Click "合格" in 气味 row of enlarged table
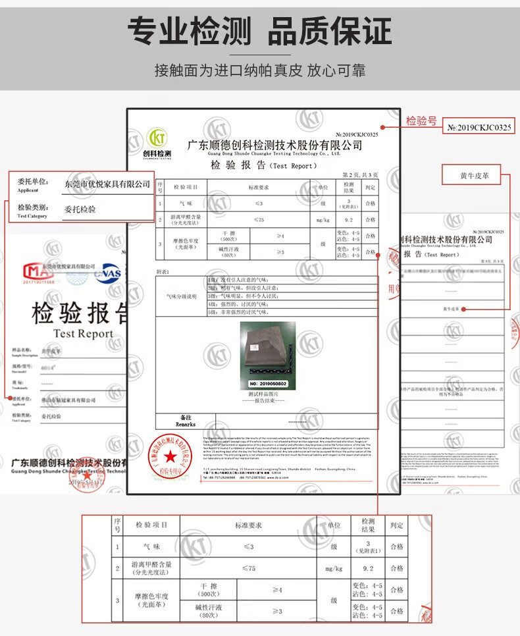Screen dimensions: 520x636 pyautogui.click(x=396, y=546)
